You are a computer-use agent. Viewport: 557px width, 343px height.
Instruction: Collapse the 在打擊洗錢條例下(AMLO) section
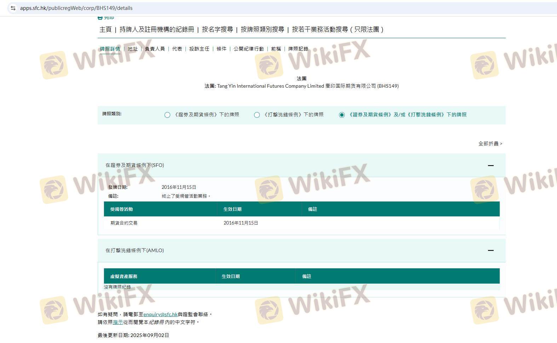(x=490, y=250)
